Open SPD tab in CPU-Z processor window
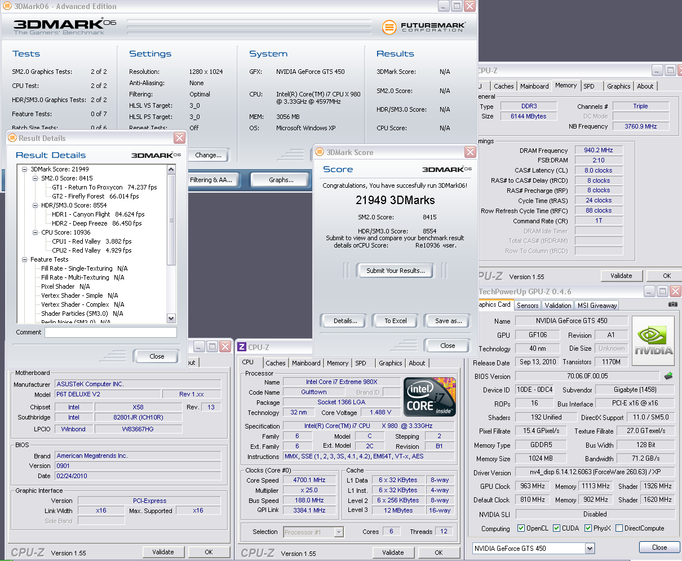Screen dimensions: 682x561 pos(361,363)
